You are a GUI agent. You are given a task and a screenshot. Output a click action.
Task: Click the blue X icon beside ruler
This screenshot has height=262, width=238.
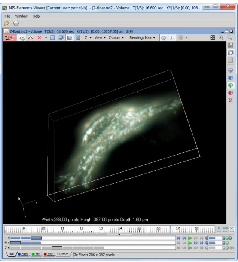pyautogui.click(x=232, y=229)
